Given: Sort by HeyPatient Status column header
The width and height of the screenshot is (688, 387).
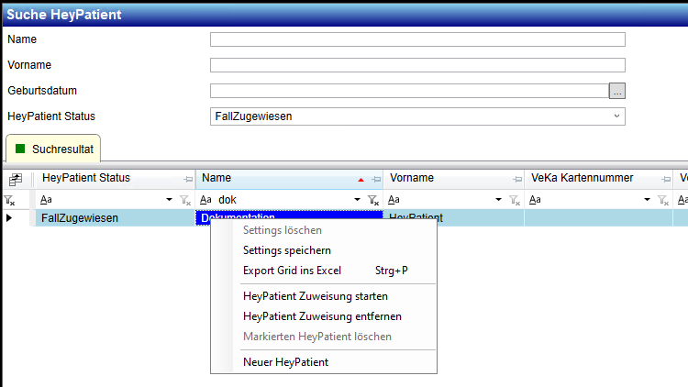Looking at the screenshot, I should coord(86,178).
